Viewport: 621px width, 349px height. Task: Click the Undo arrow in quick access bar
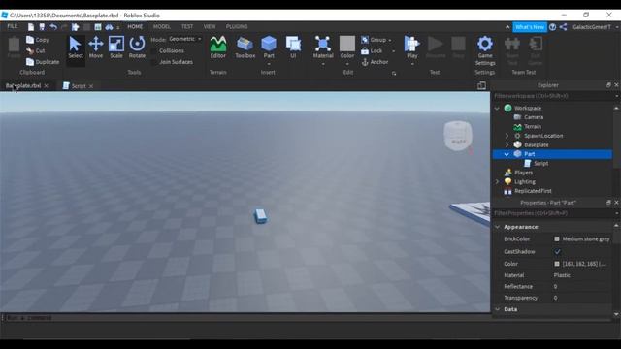click(53, 27)
